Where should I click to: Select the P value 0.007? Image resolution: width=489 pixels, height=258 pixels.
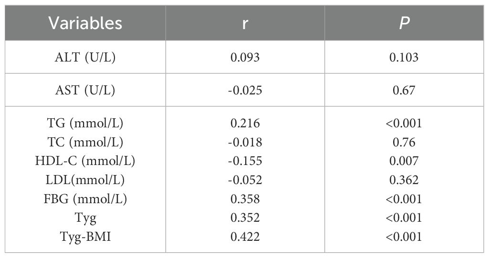pos(404,161)
